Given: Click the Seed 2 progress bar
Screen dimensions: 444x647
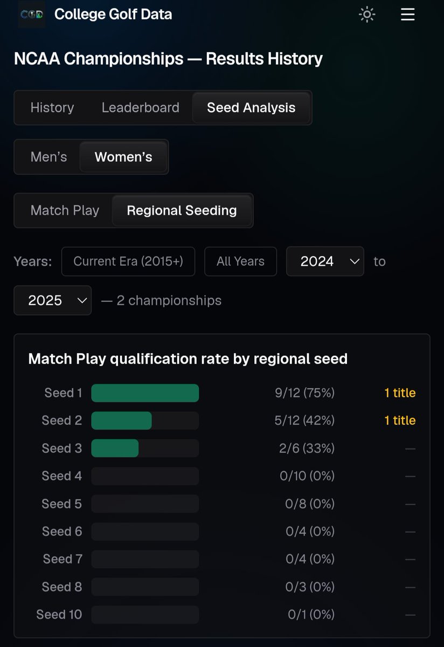Looking at the screenshot, I should 145,421.
